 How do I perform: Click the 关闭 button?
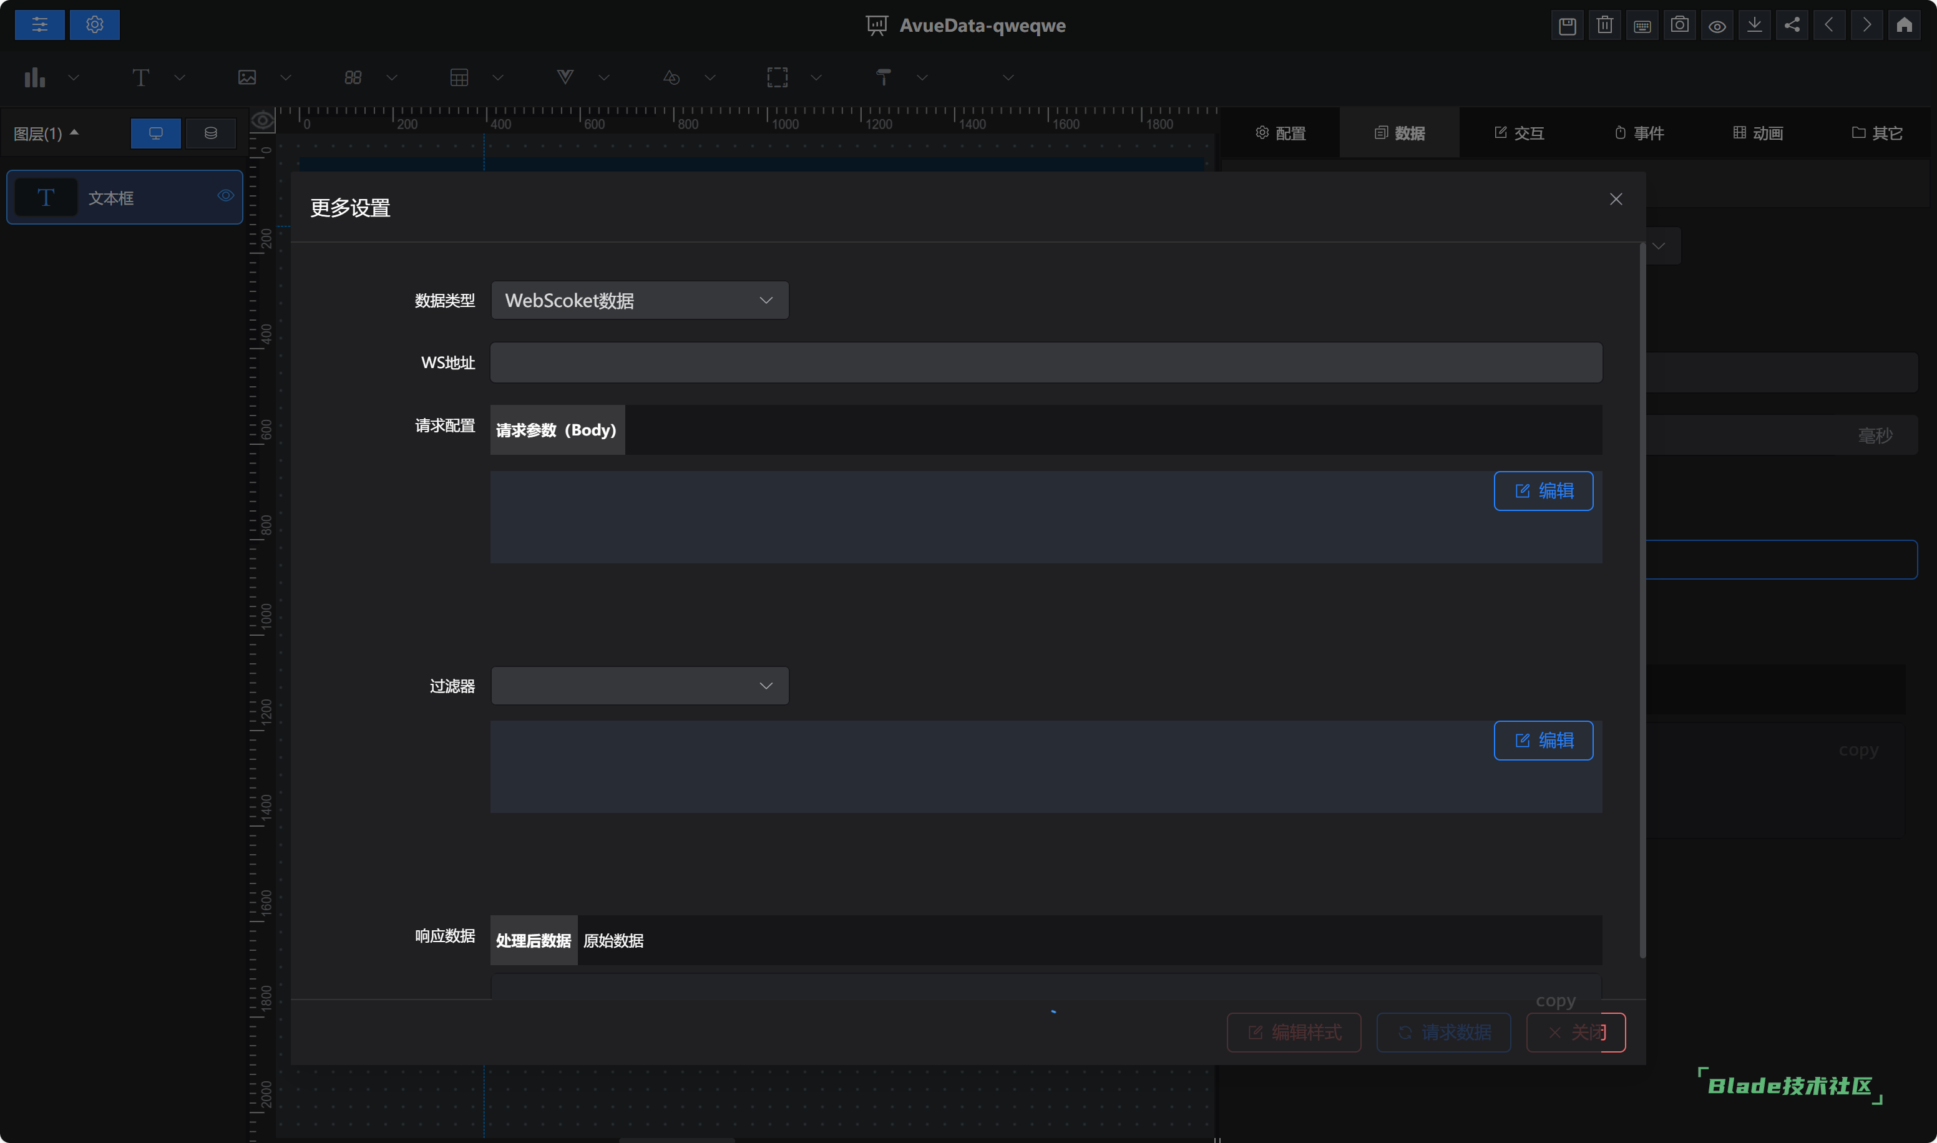[x=1576, y=1032]
